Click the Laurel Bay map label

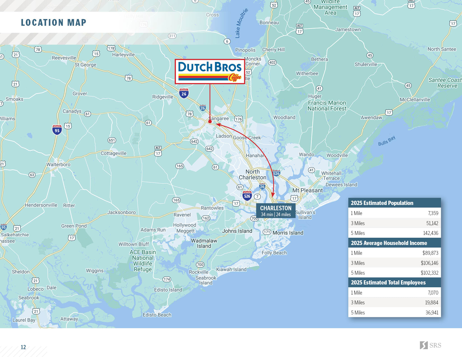[x=24, y=320]
